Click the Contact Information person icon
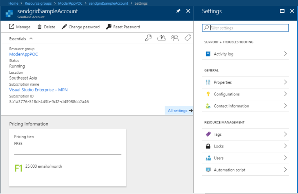298x194 pixels. click(x=208, y=106)
